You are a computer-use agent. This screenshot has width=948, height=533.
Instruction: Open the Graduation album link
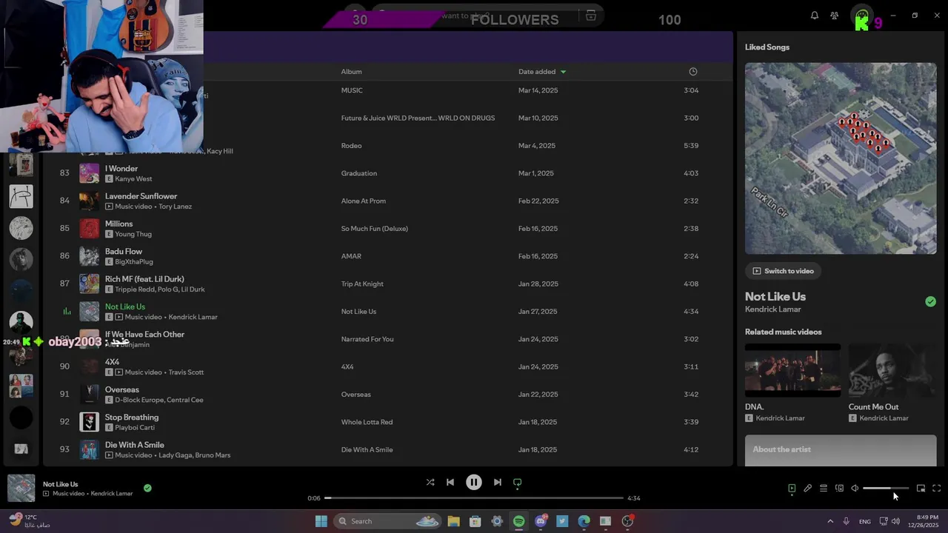click(359, 173)
